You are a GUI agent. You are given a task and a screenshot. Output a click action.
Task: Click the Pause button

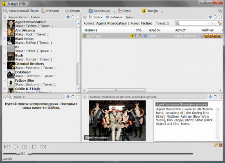click(25, 147)
